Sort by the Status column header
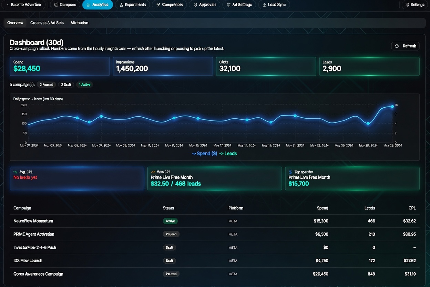This screenshot has height=287, width=430. [168, 208]
